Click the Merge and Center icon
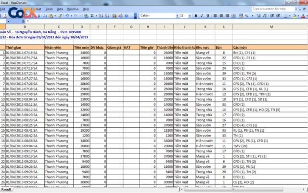This screenshot has width=308, height=193. coord(233,16)
